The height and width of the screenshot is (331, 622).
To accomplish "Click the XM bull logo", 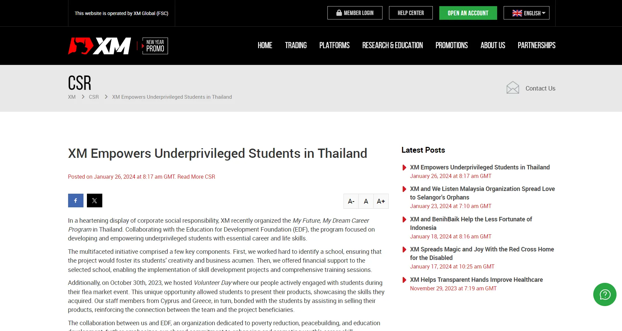I will click(100, 46).
